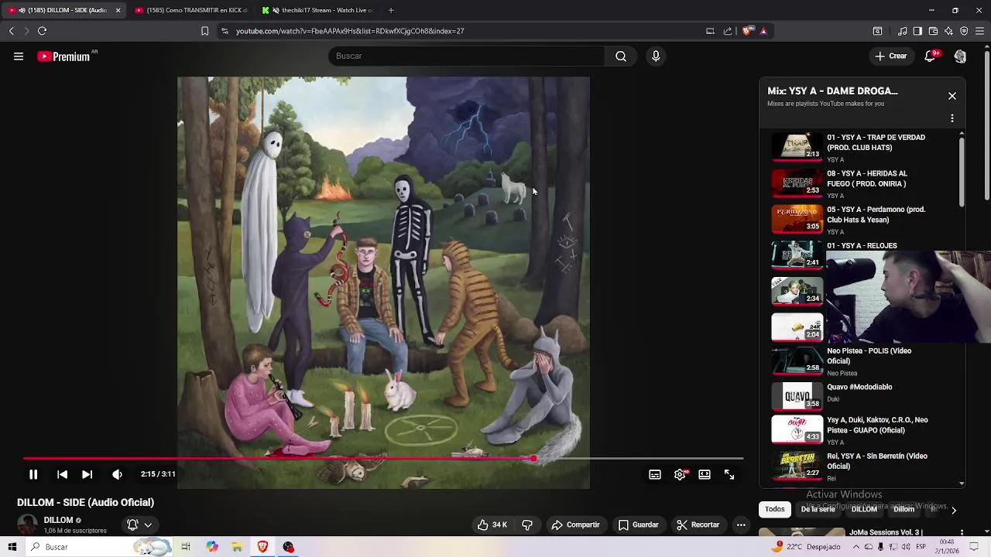Viewport: 991px width, 557px height.
Task: Show more filter chips with right arrow
Action: point(954,510)
